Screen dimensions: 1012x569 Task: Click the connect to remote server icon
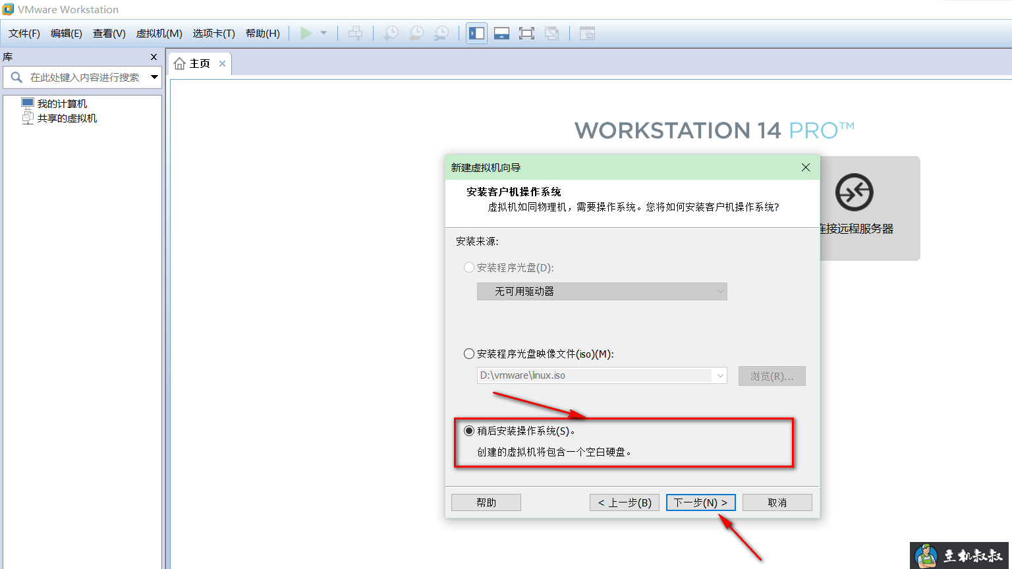click(854, 192)
